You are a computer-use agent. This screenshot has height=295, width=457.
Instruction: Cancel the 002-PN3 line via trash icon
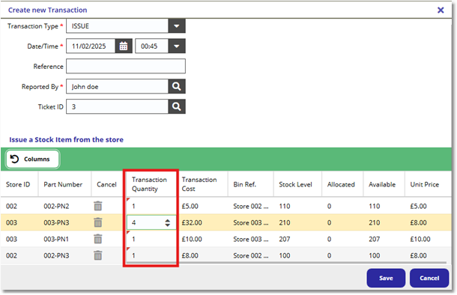point(98,255)
